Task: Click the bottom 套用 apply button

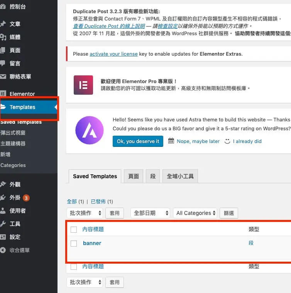Action: coord(115,282)
